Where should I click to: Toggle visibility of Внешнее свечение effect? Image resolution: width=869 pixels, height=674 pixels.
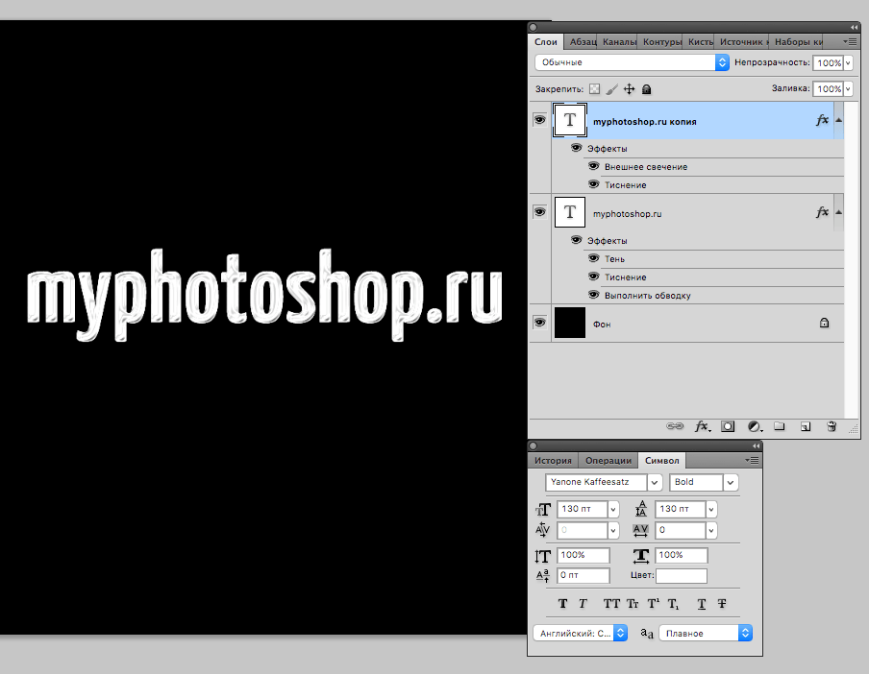click(x=593, y=166)
